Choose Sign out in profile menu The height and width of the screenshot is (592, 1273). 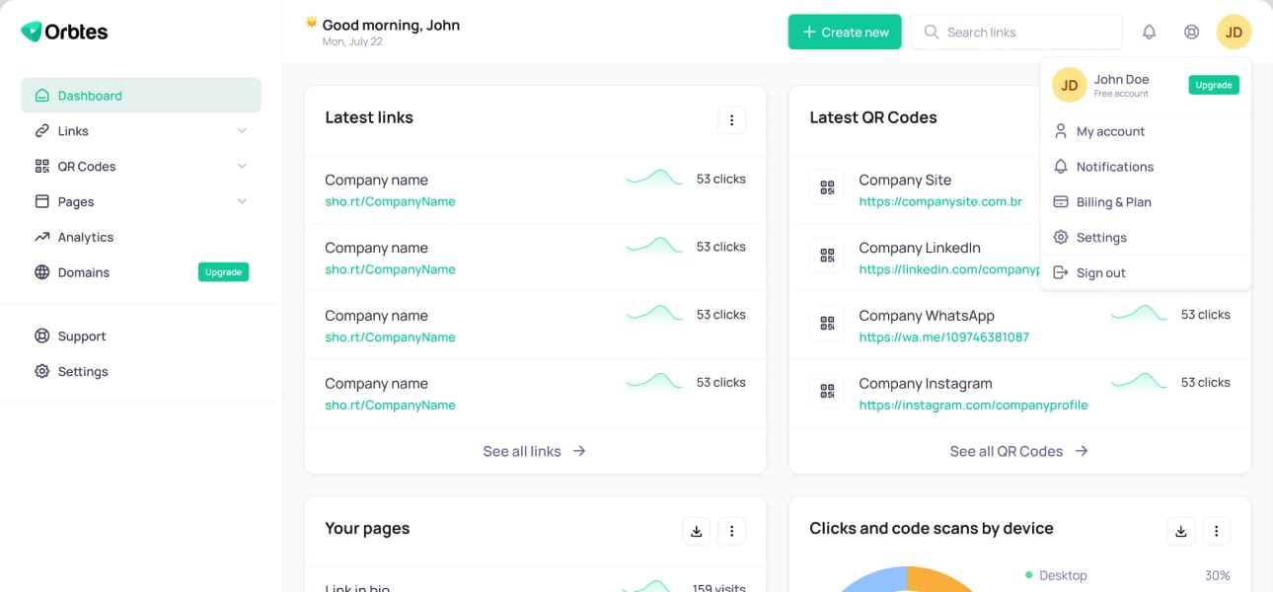1100,273
